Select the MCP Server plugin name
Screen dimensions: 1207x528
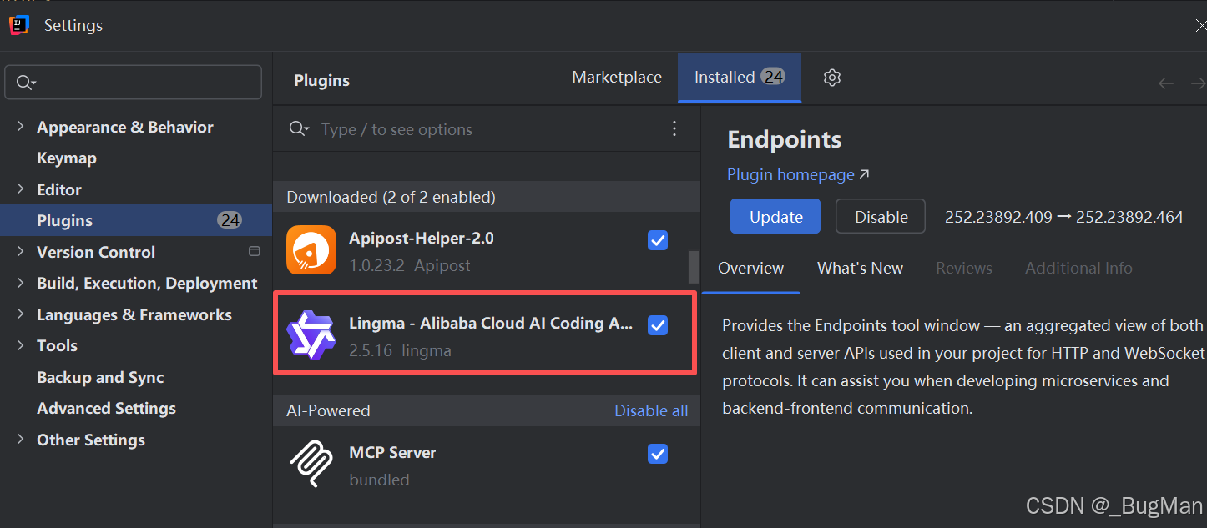click(392, 452)
